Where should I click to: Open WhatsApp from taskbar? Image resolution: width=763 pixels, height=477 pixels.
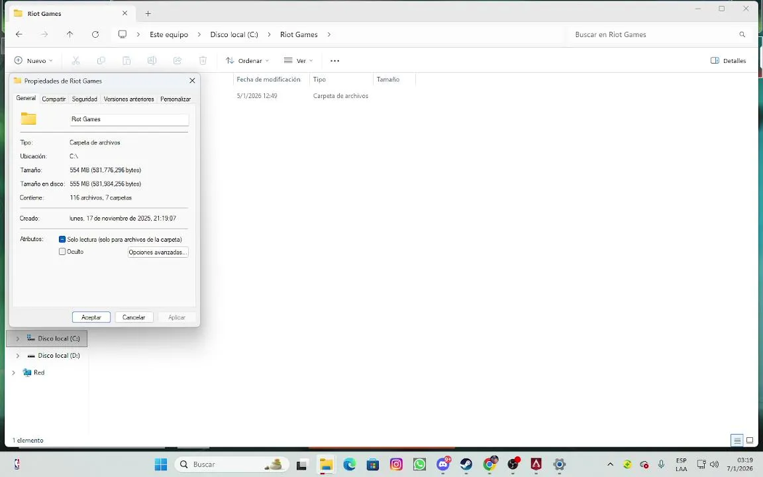419,464
